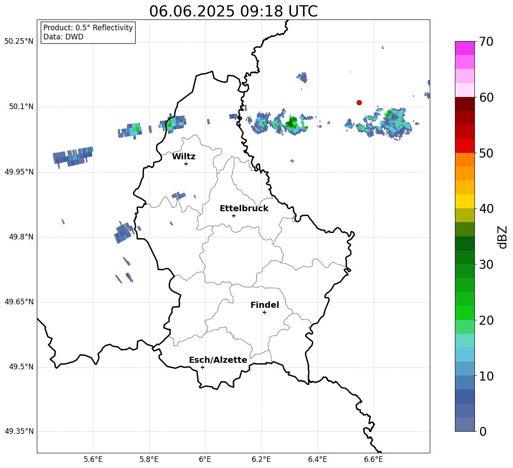Click the 49.5°N latitude label

21,367
